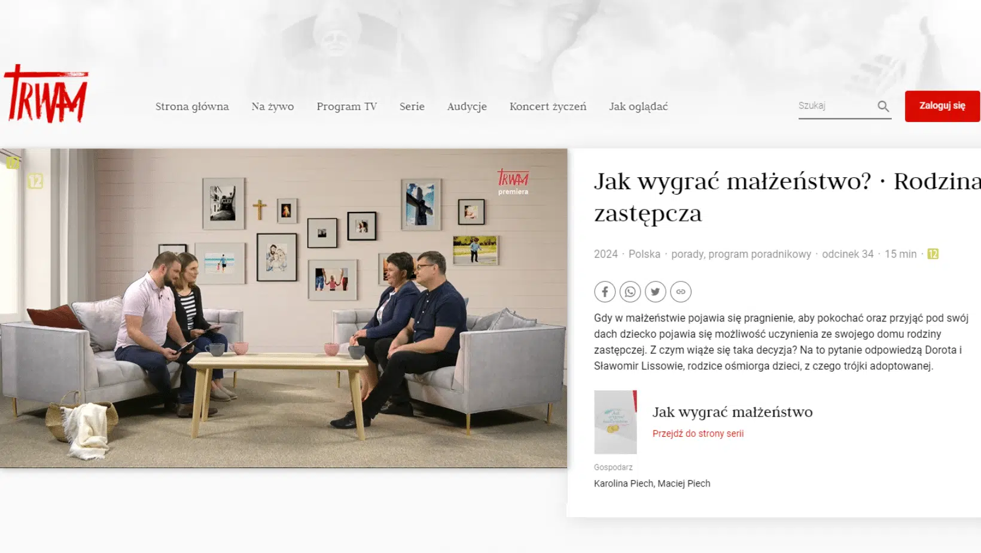Image resolution: width=981 pixels, height=553 pixels.
Task: Select Koncert życzeń in navigation
Action: point(547,107)
